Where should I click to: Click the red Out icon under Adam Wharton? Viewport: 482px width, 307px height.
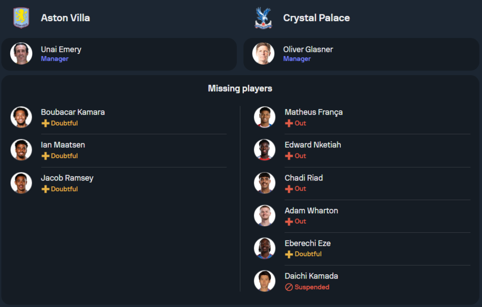click(289, 221)
